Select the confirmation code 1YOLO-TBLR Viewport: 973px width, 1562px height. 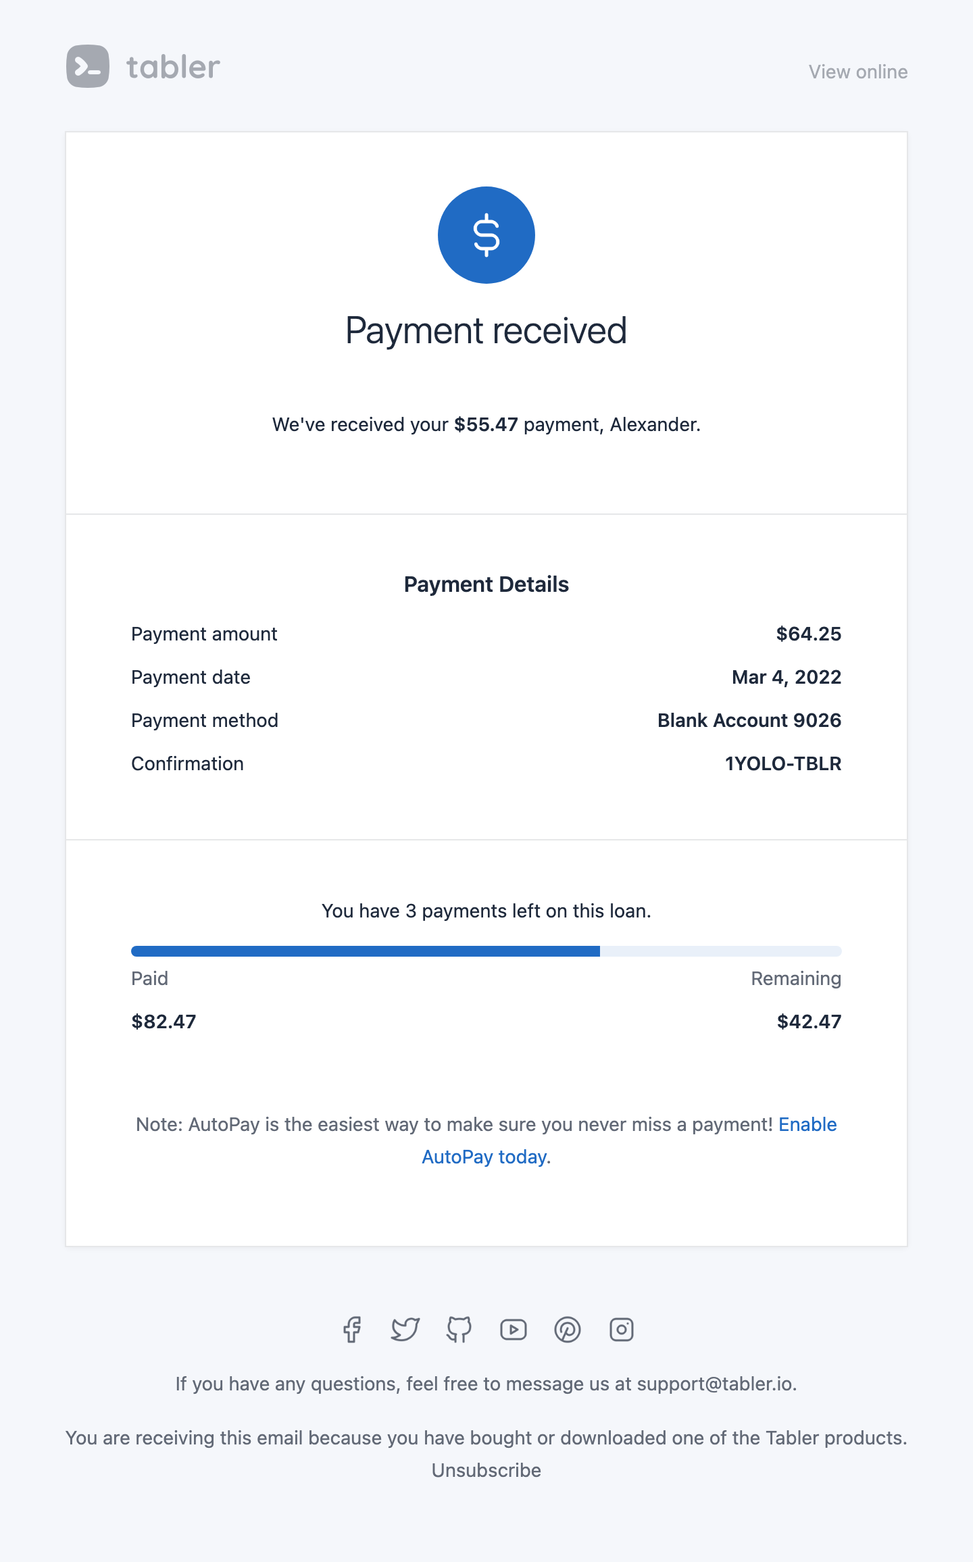click(x=783, y=763)
